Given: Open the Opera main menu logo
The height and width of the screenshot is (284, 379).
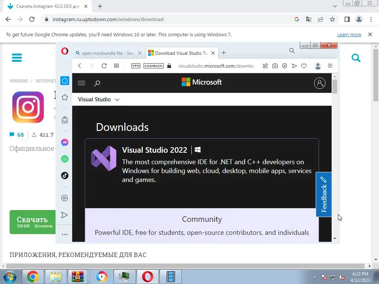Looking at the screenshot, I should click(x=64, y=51).
